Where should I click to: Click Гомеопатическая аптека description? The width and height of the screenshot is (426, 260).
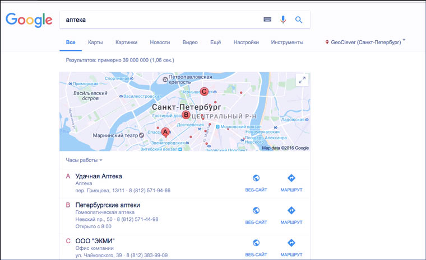(105, 212)
